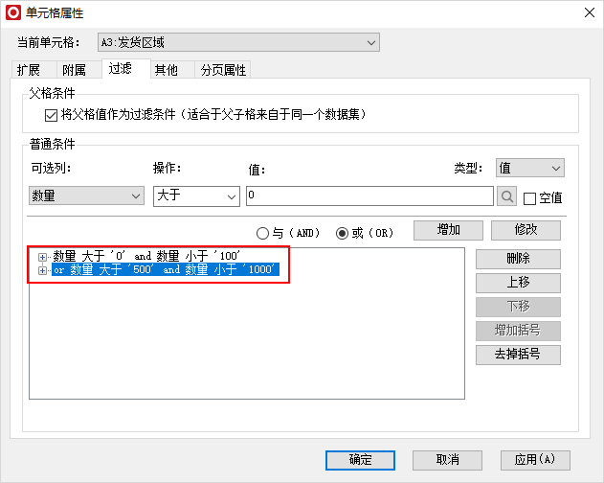The width and height of the screenshot is (604, 483).
Task: Close the 单元格属性 dialog
Action: click(x=590, y=12)
